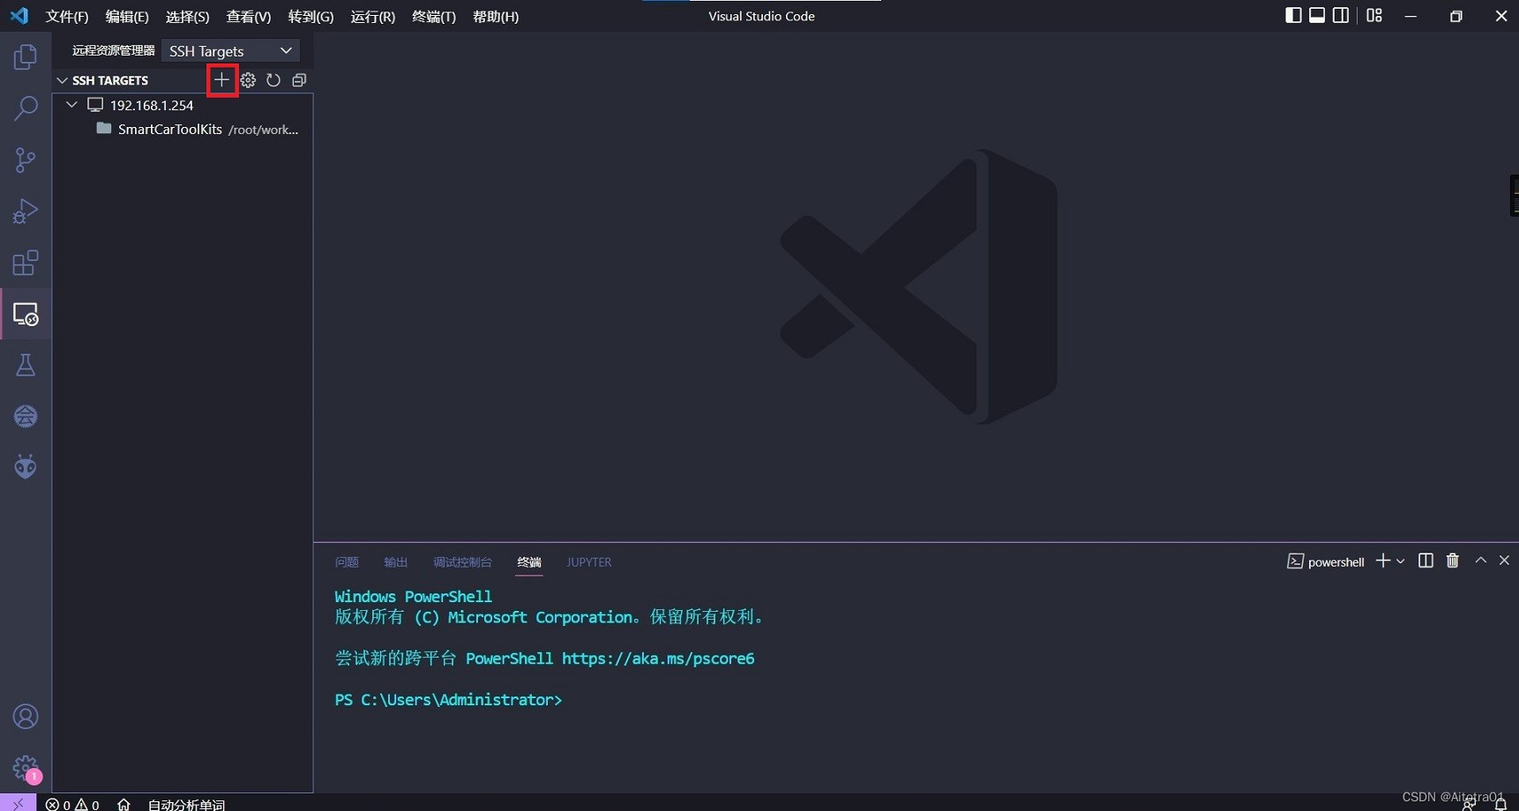Switch to the 问题 panel tab
This screenshot has width=1519, height=811.
click(347, 562)
